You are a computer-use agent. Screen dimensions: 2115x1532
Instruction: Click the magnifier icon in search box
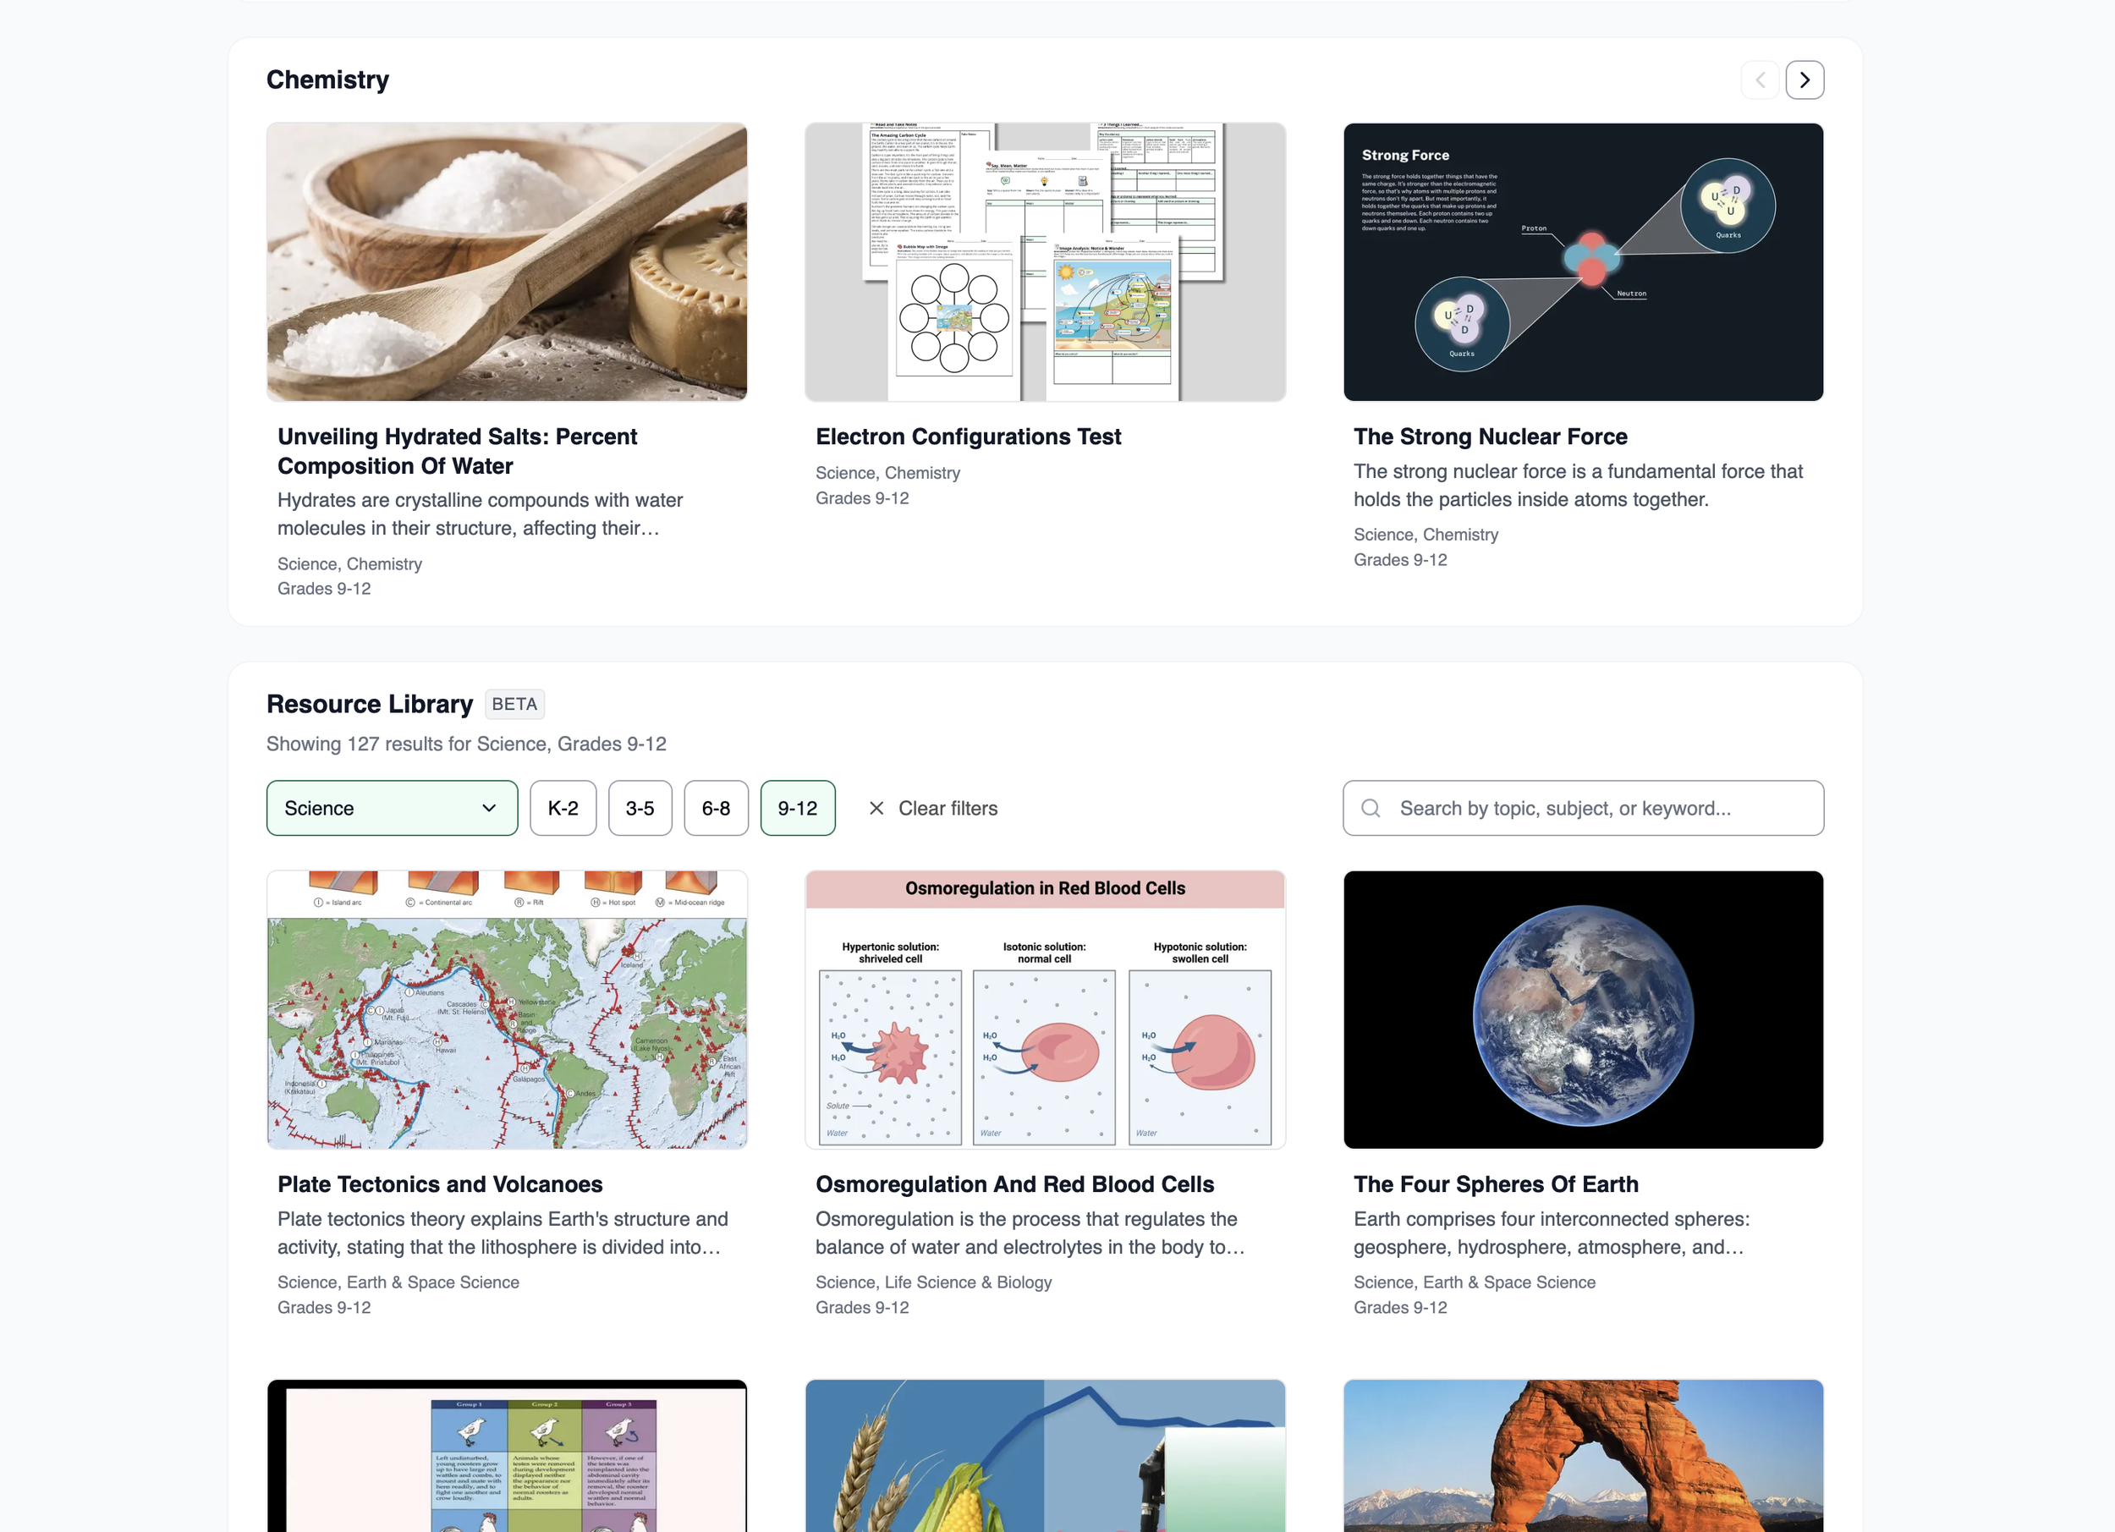click(1370, 809)
